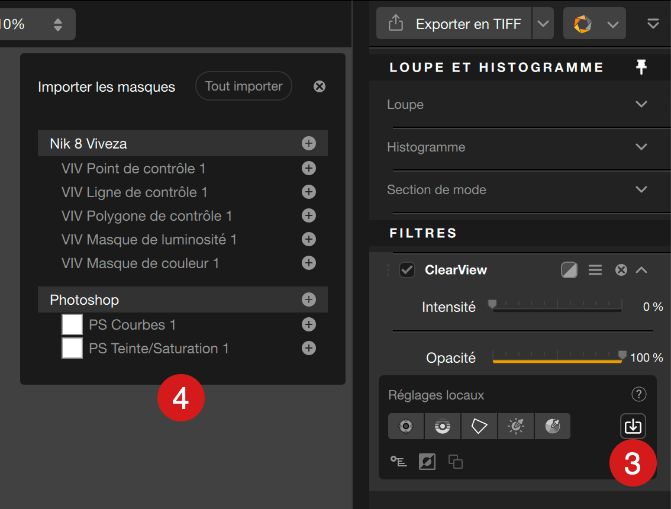The image size is (671, 509).
Task: Select the Control Polygon tool
Action: (x=479, y=426)
